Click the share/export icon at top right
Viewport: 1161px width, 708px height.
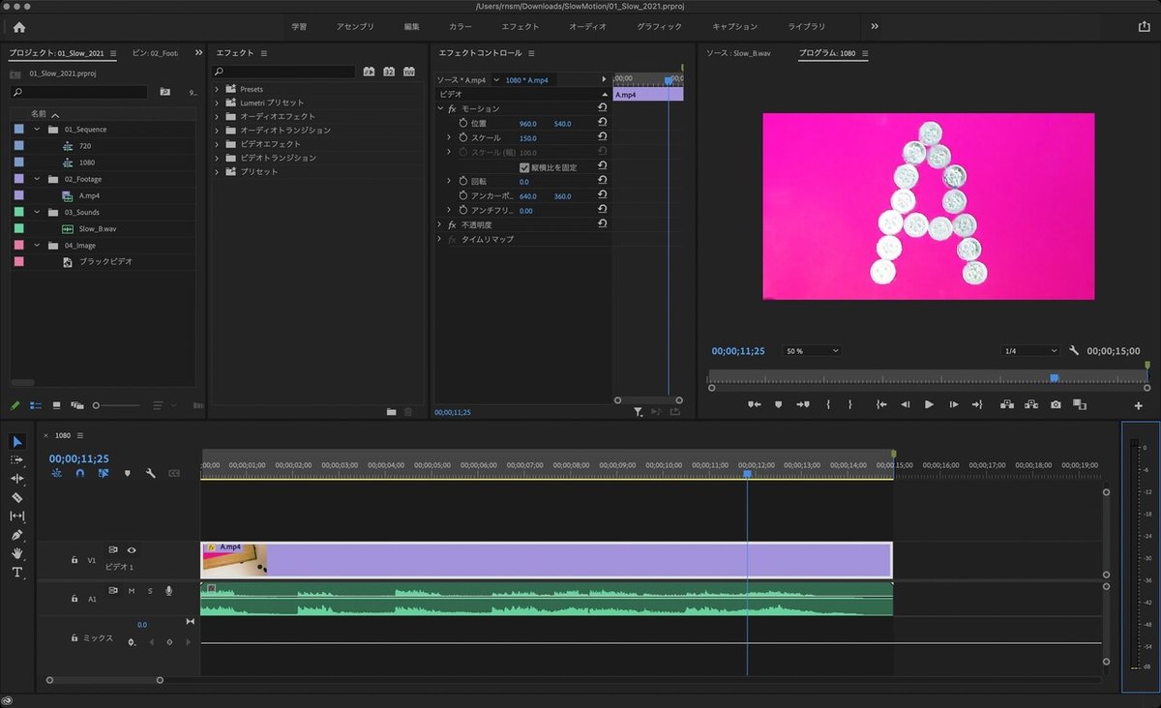(x=1145, y=27)
